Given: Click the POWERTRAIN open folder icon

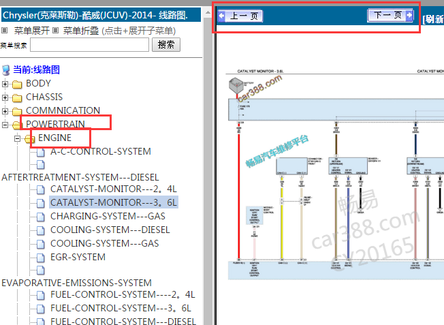Looking at the screenshot, I should pyautogui.click(x=16, y=125).
